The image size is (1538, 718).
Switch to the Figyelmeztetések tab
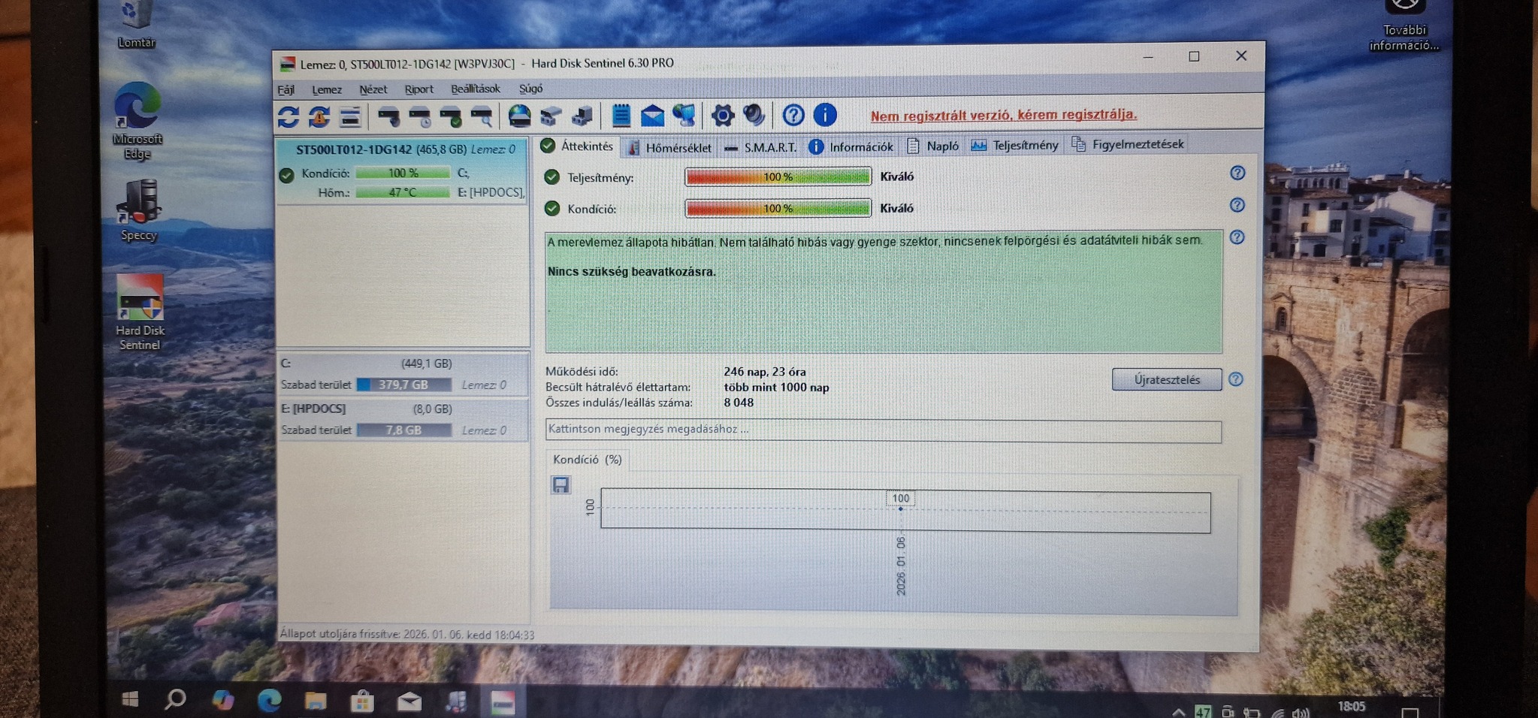click(1128, 144)
